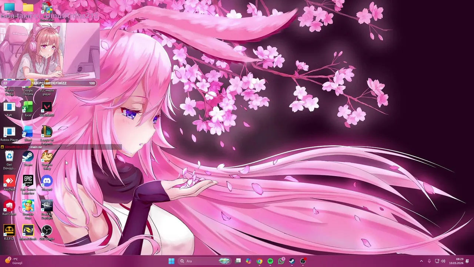Launch VALORANT from the desktop
474x267 pixels.
47,110
